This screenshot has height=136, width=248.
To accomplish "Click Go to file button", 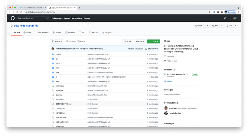I will pos(127,41).
